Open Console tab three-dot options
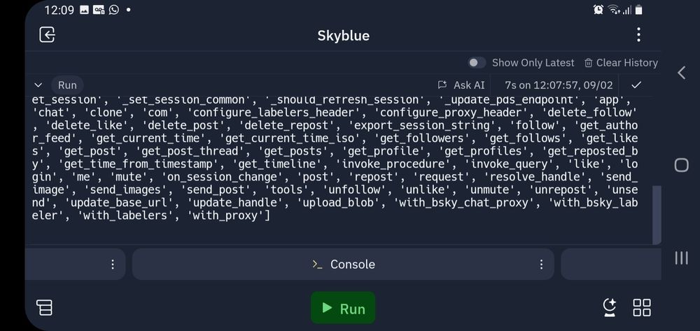The image size is (700, 331). 541,264
